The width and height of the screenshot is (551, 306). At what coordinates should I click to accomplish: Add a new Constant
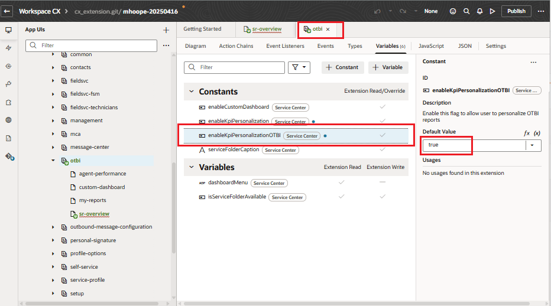click(342, 67)
